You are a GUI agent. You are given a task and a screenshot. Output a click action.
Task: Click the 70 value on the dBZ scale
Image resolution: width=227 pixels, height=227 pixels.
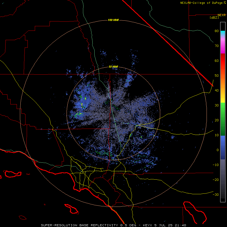217,46
